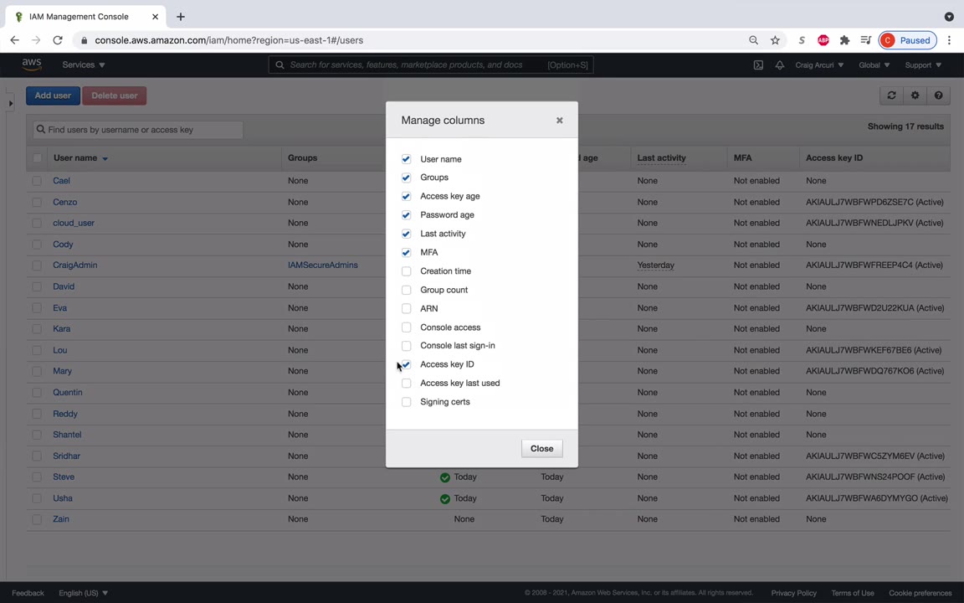Image resolution: width=964 pixels, height=603 pixels.
Task: Open the media control playlist icon
Action: [x=865, y=40]
